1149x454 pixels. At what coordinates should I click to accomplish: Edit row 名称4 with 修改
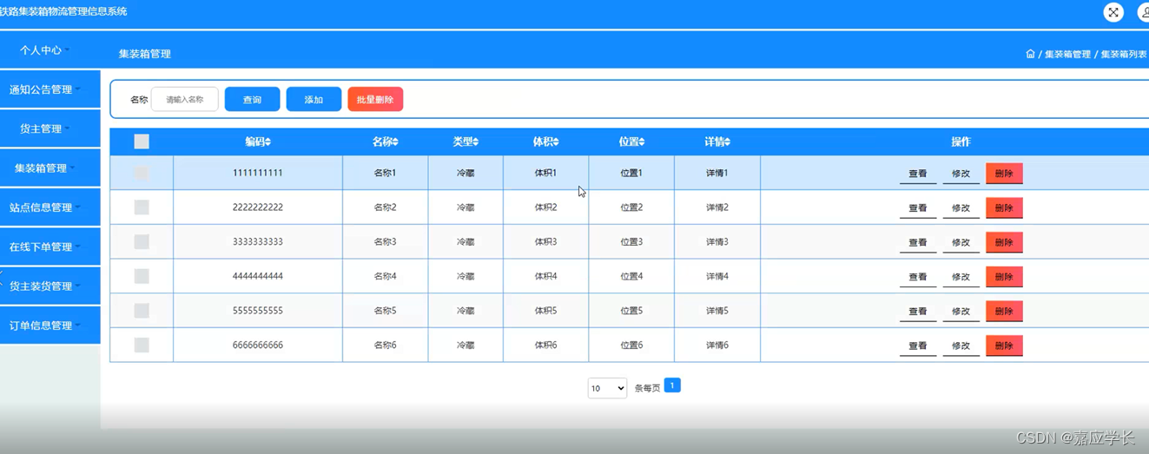pos(961,277)
